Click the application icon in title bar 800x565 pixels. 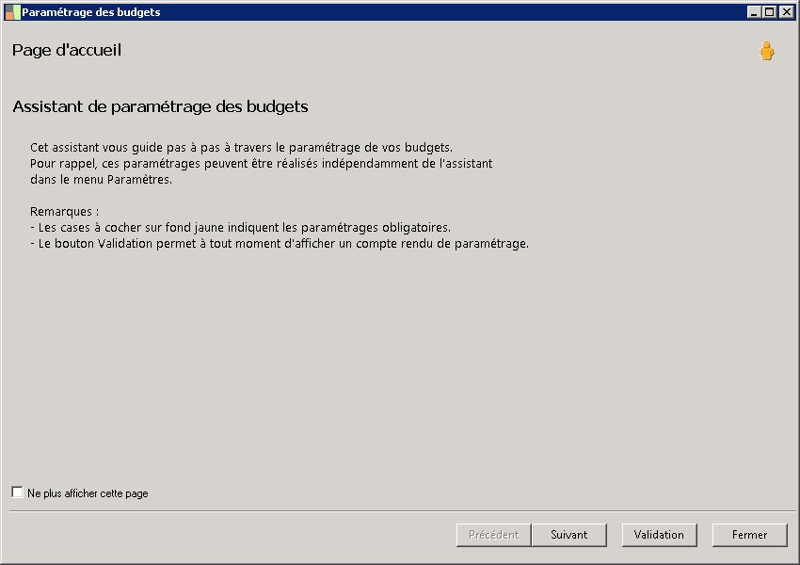[x=11, y=12]
